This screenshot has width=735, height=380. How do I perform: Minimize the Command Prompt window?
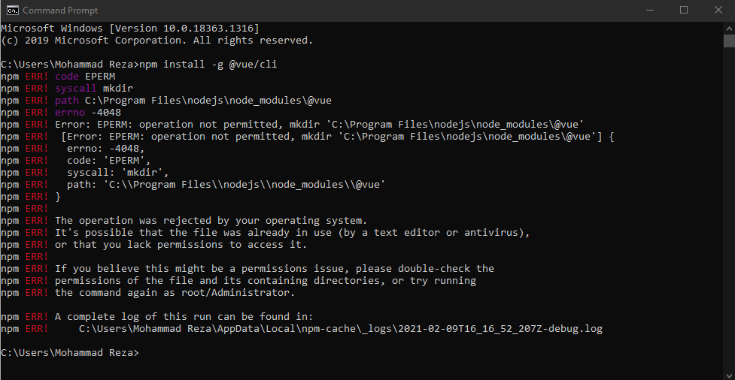coord(649,10)
